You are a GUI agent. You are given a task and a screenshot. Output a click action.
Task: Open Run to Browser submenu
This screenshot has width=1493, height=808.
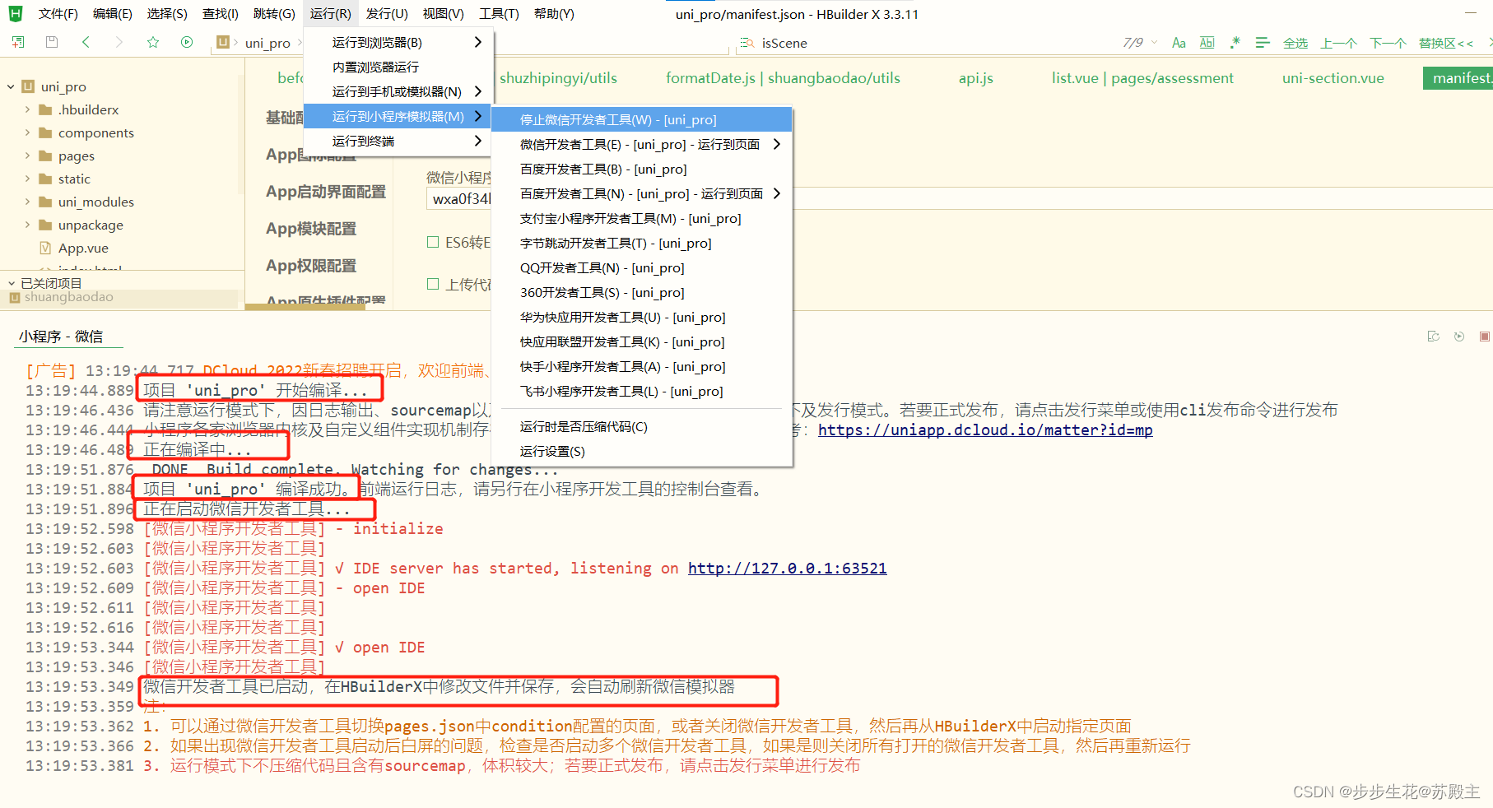pyautogui.click(x=398, y=42)
